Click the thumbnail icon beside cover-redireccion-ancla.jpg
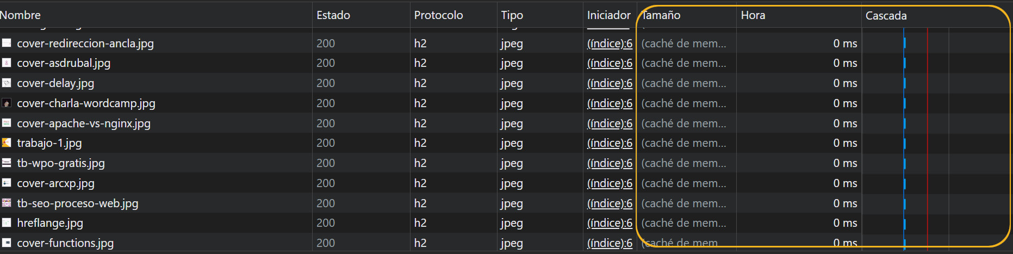Viewport: 1013px width, 254px height. coord(7,43)
